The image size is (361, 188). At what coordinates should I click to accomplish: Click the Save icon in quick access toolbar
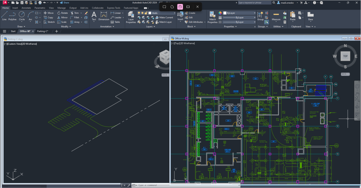pyautogui.click(x=22, y=3)
